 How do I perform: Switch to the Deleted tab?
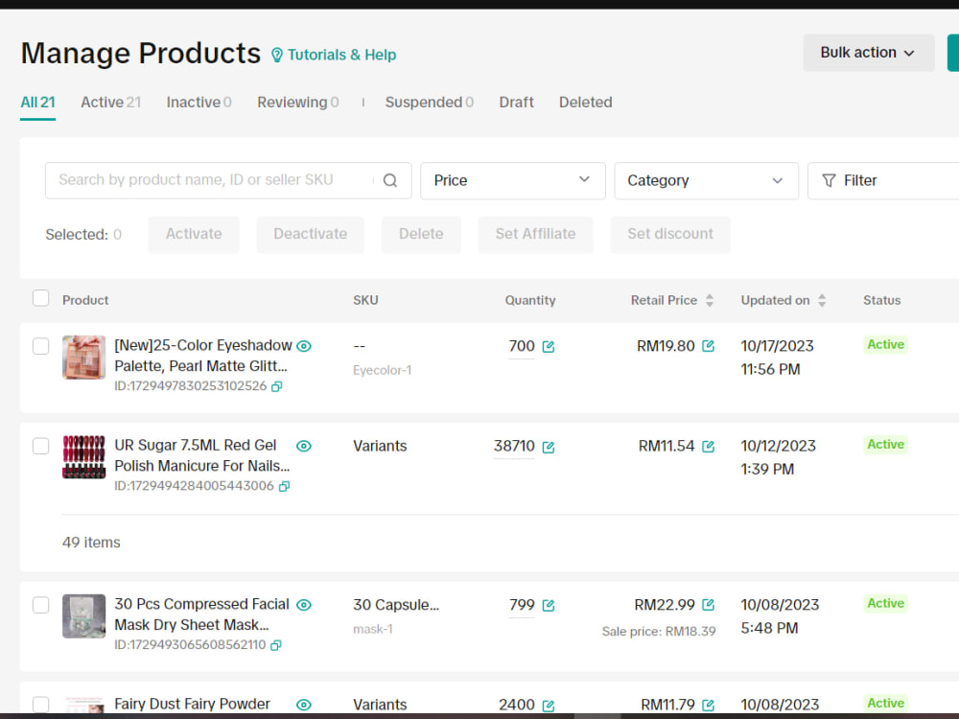pos(585,103)
